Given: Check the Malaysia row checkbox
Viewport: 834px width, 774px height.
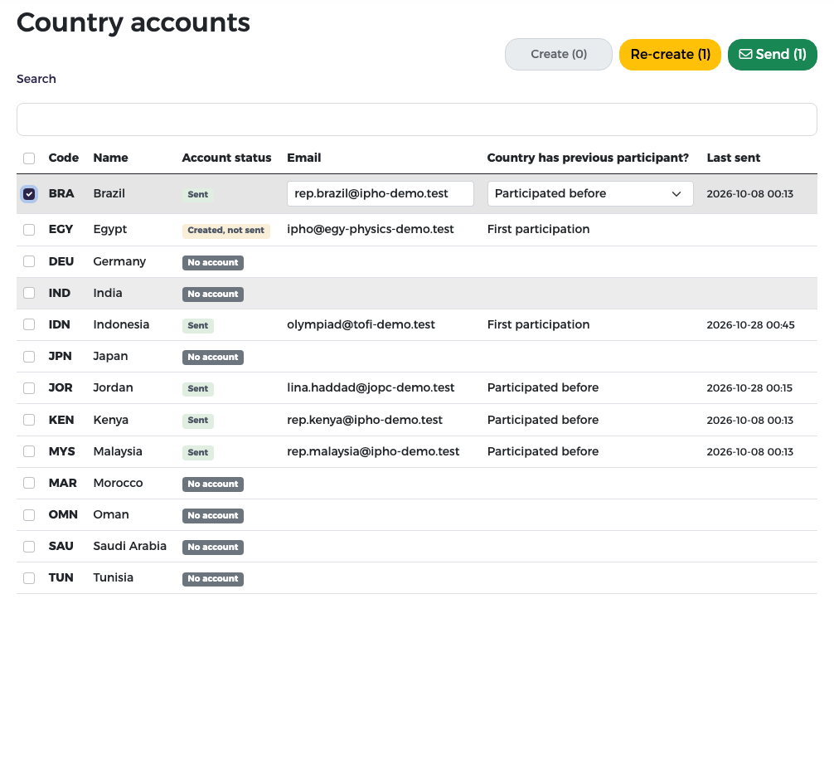Looking at the screenshot, I should pos(29,451).
